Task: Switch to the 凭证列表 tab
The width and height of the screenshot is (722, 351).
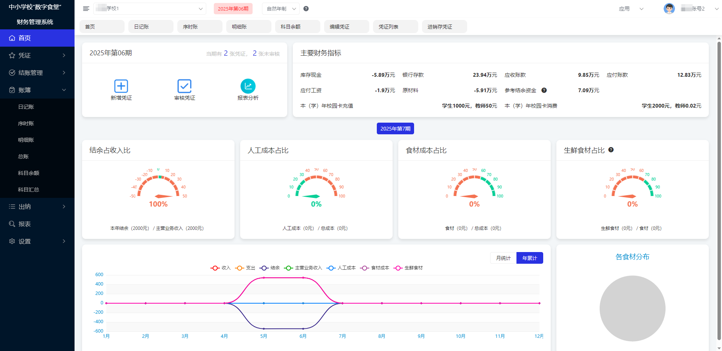Action: [395, 26]
